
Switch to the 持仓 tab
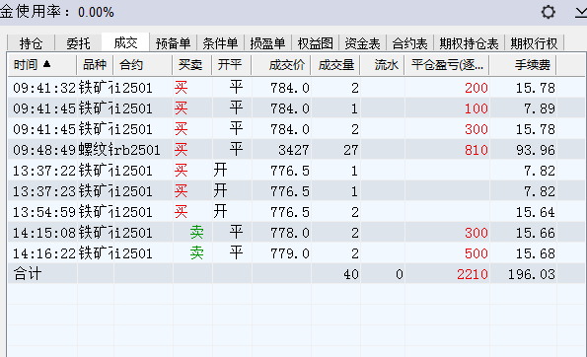(x=31, y=43)
